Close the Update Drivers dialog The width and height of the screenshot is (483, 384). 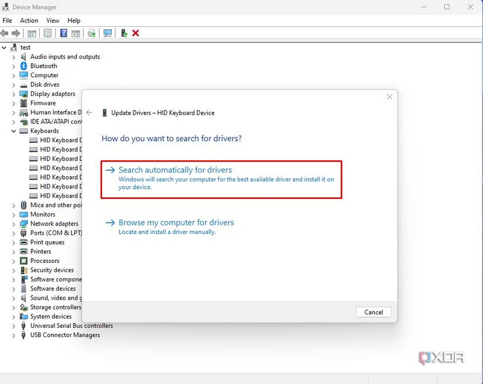coord(390,97)
